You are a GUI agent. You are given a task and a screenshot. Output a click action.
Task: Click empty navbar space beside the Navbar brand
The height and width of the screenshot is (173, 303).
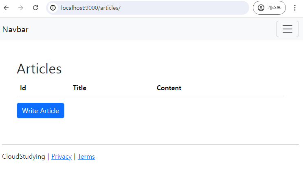coord(151,29)
